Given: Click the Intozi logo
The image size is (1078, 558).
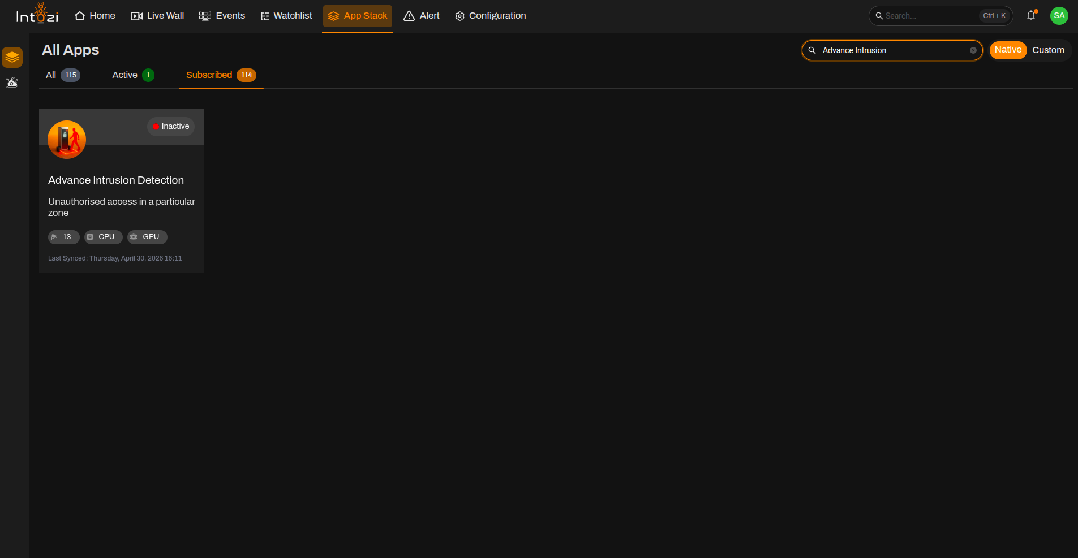Looking at the screenshot, I should 37,14.
